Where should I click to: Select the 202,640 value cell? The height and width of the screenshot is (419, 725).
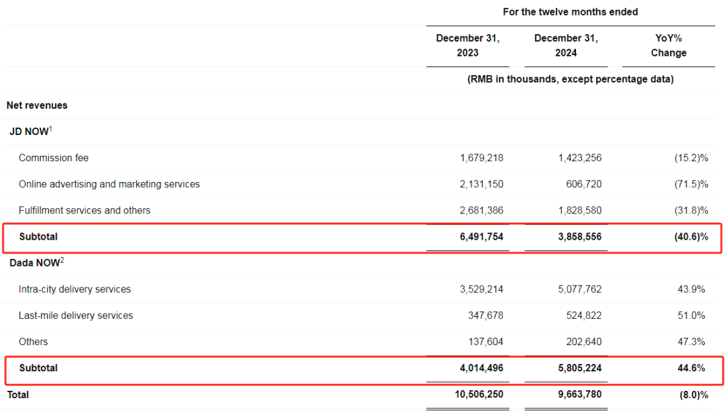pos(584,342)
